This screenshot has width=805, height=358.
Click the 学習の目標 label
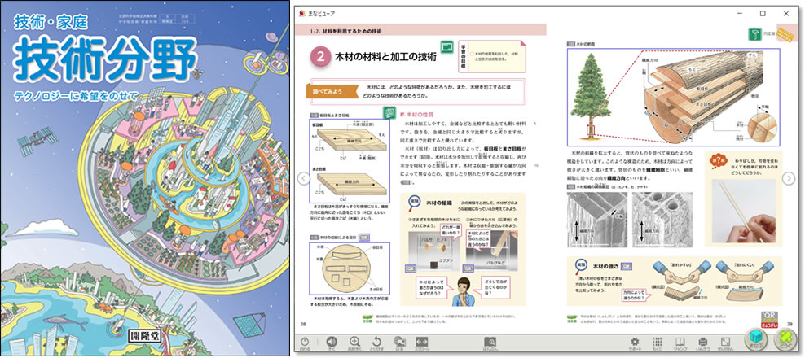pos(462,57)
